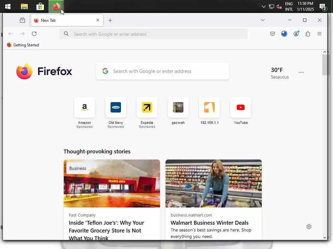Image resolution: width=333 pixels, height=249 pixels.
Task: Open the gazwah shortcut tile
Action: click(x=178, y=111)
